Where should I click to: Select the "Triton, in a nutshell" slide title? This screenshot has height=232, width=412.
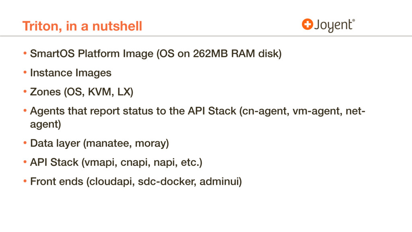tap(82, 26)
